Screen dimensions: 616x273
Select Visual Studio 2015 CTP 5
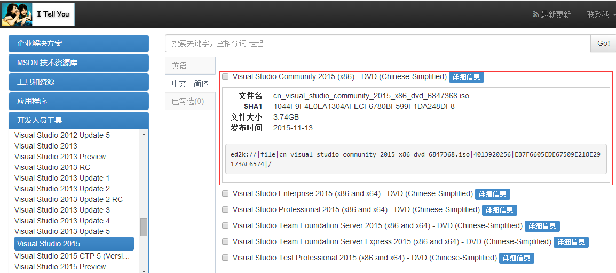tap(72, 256)
